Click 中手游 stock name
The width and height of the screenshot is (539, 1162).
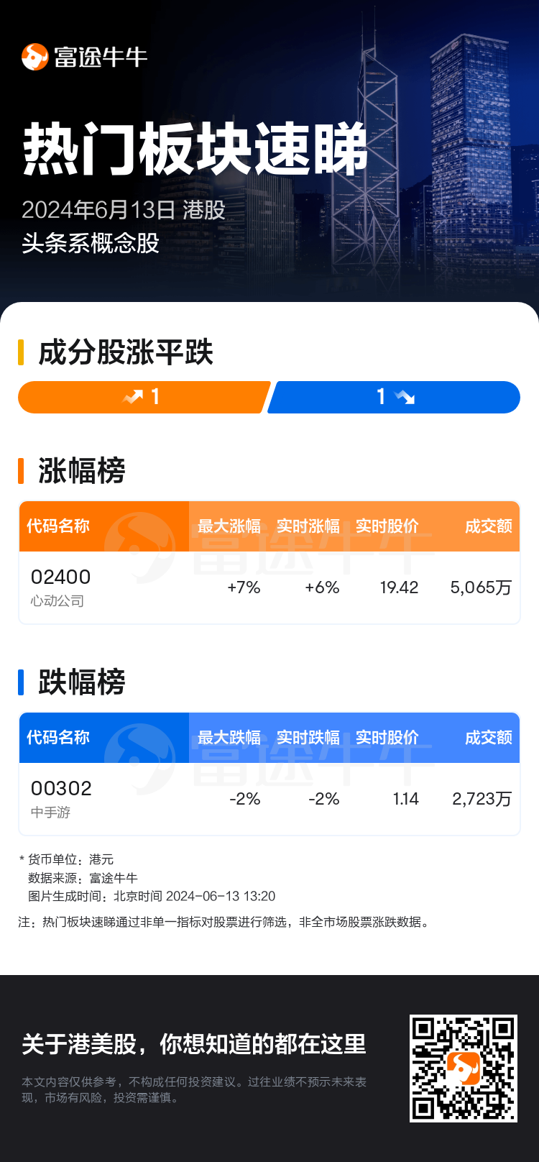pyautogui.click(x=50, y=813)
